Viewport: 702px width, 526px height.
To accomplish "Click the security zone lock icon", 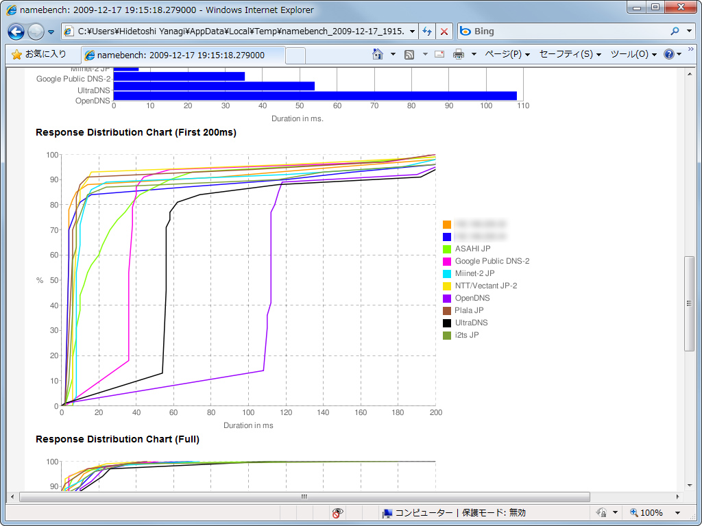I will (x=602, y=512).
